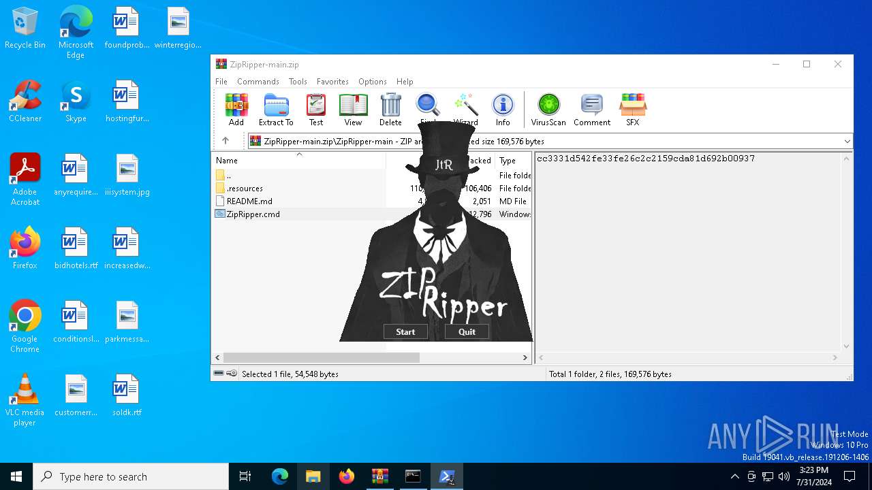Switch to PowerShell taskbar button
872x490 pixels.
[x=447, y=476]
